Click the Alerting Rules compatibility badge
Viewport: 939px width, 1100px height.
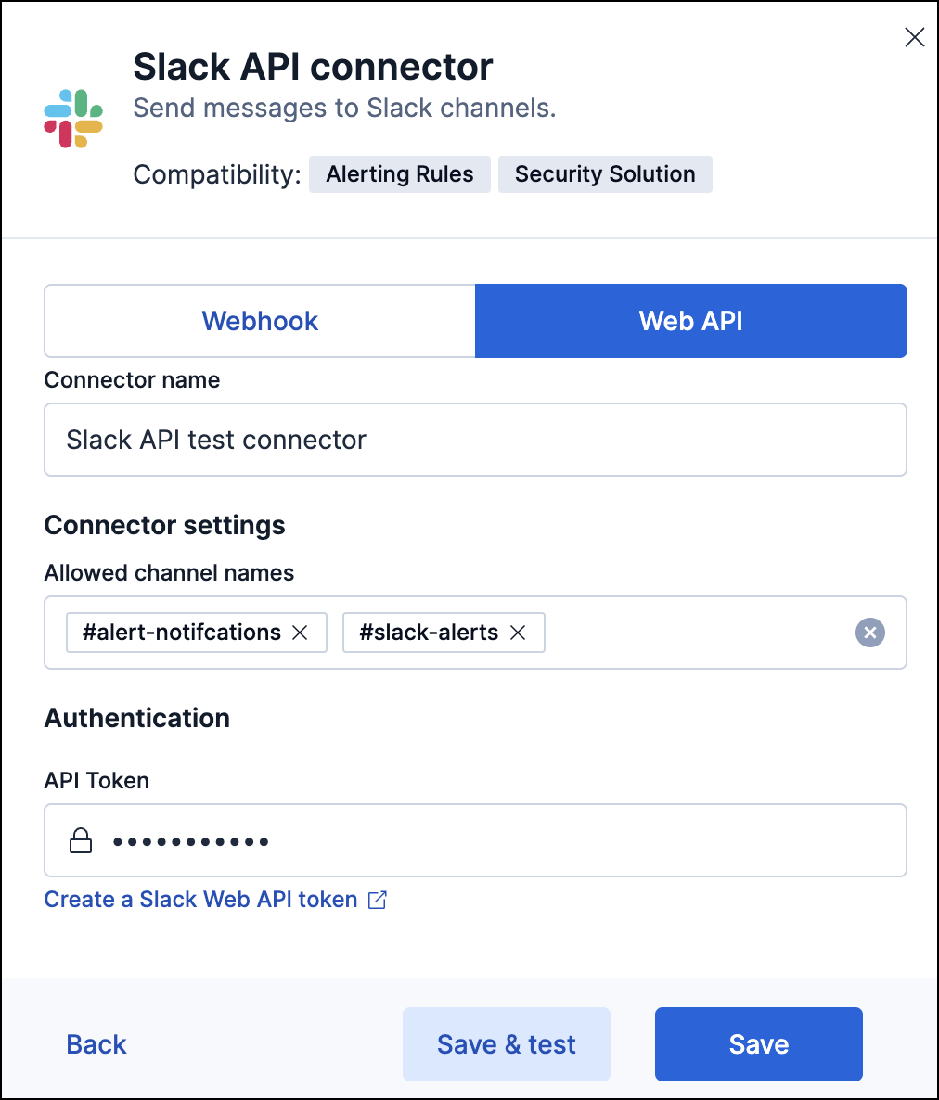[399, 173]
